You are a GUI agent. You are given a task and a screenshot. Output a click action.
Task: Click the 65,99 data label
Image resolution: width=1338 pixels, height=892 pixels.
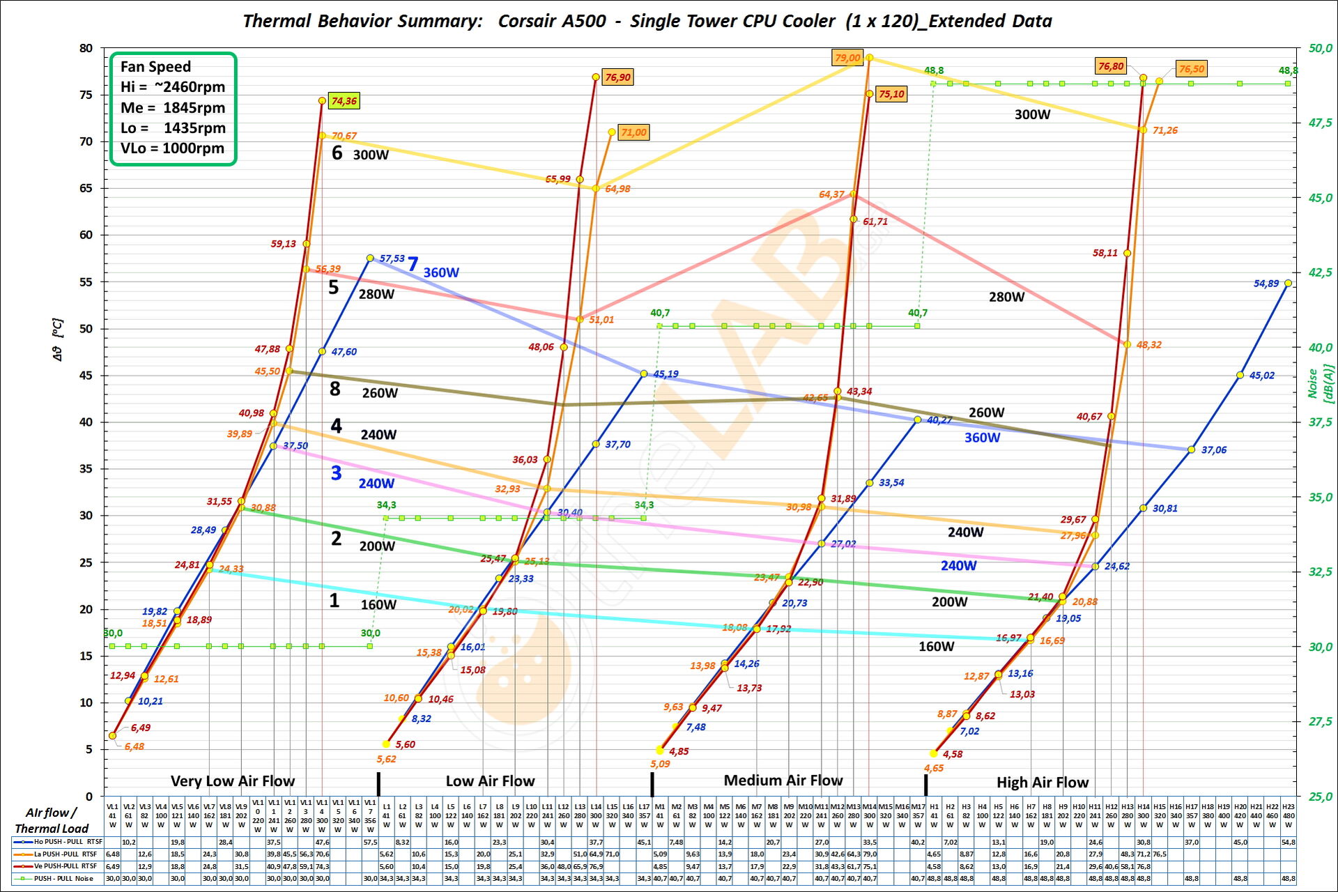coord(557,179)
